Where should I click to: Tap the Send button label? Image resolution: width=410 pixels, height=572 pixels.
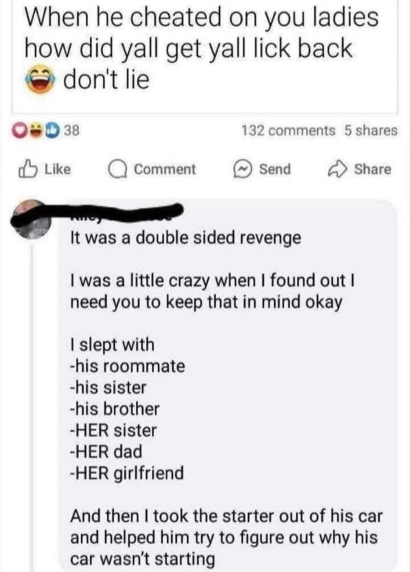pos(275,169)
